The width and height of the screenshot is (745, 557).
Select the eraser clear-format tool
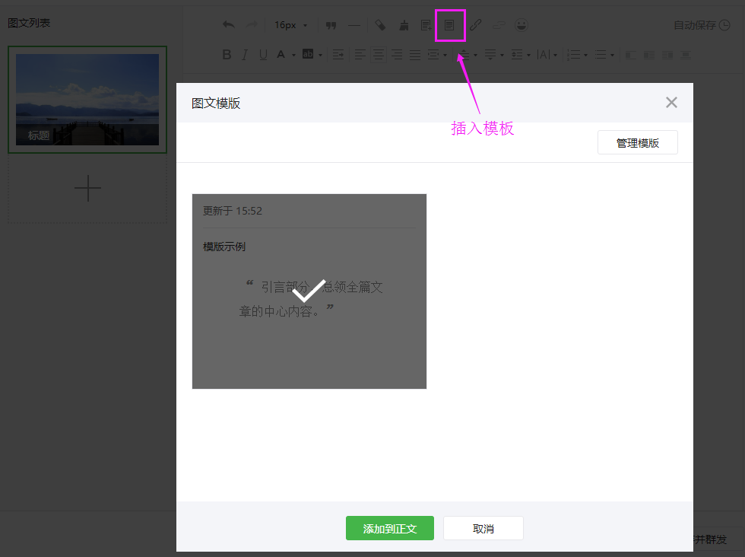click(380, 25)
